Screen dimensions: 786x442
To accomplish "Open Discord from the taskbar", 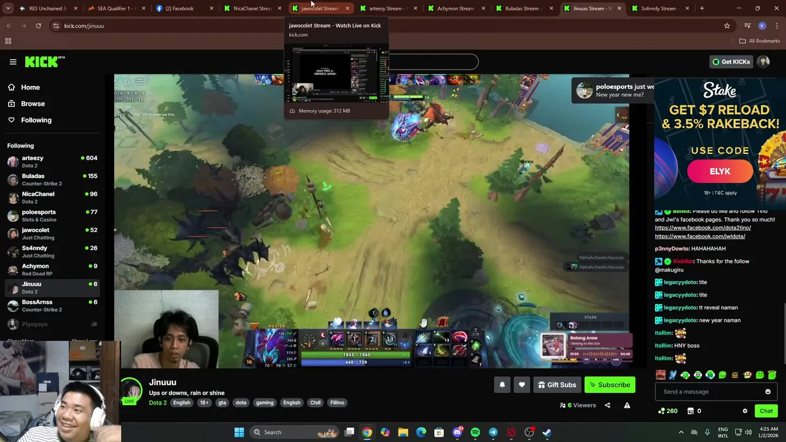I will pos(457,432).
